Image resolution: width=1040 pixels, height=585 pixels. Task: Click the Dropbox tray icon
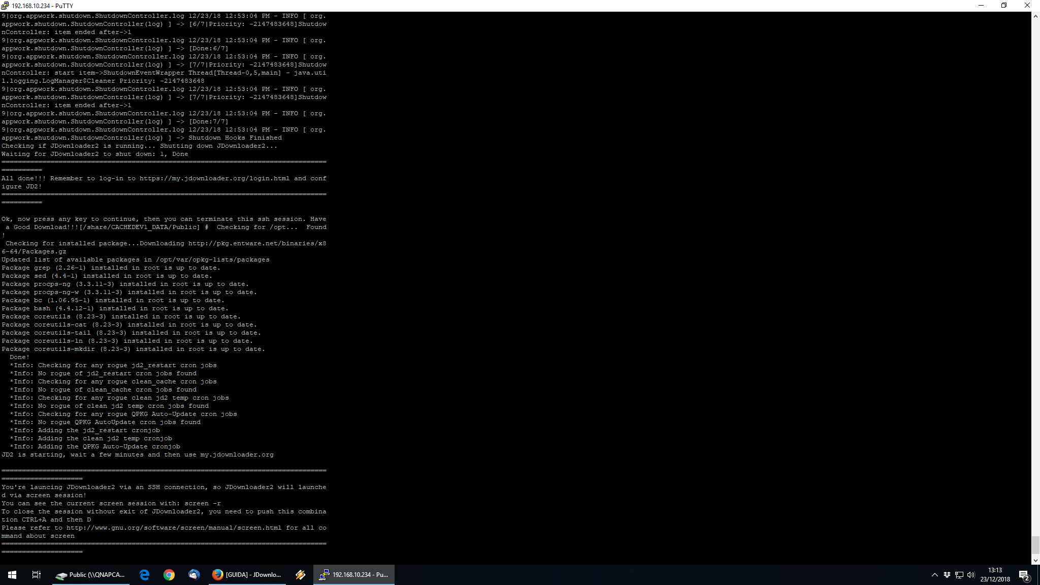(947, 575)
